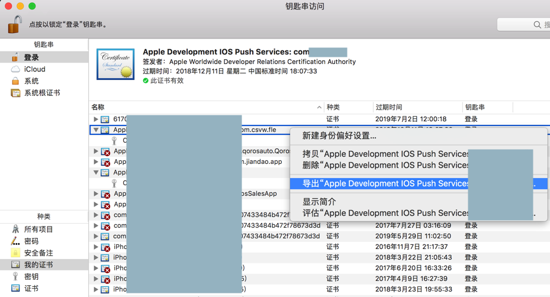Select the 密码 category pencil icon
550x297 pixels.
coord(15,241)
